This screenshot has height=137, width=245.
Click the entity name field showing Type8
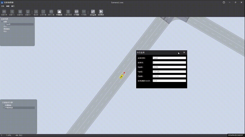point(169,58)
